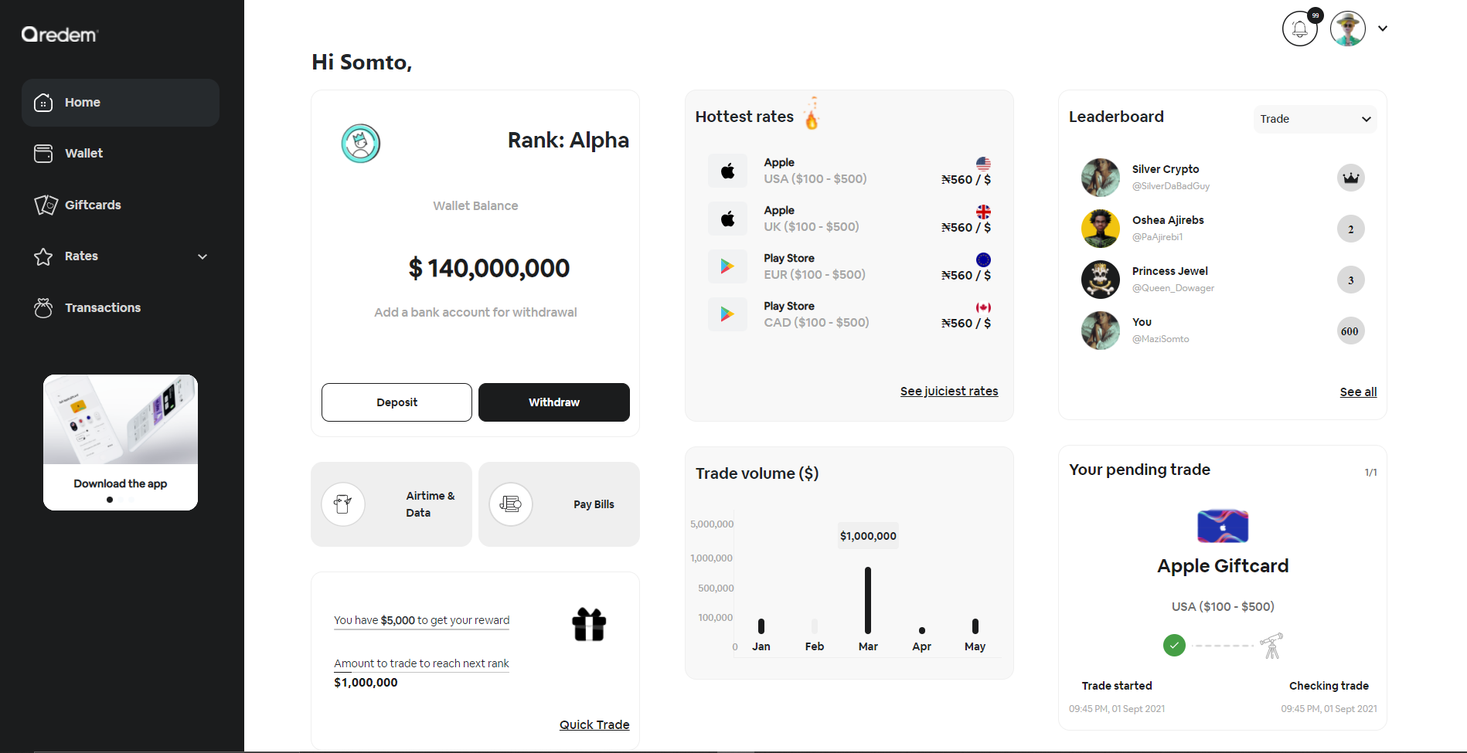Screen dimensions: 1467x753
Task: Click the gift box reward icon
Action: pyautogui.click(x=589, y=624)
